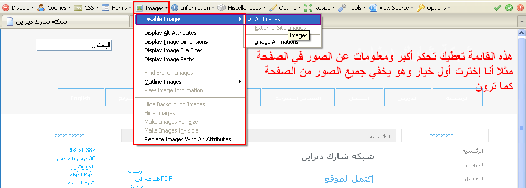Click the page icon on the tab
This screenshot has width=526, height=188.
[10, 22]
